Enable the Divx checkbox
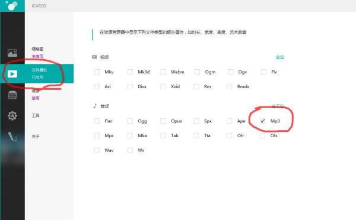The width and height of the screenshot is (356, 220). pyautogui.click(x=130, y=87)
